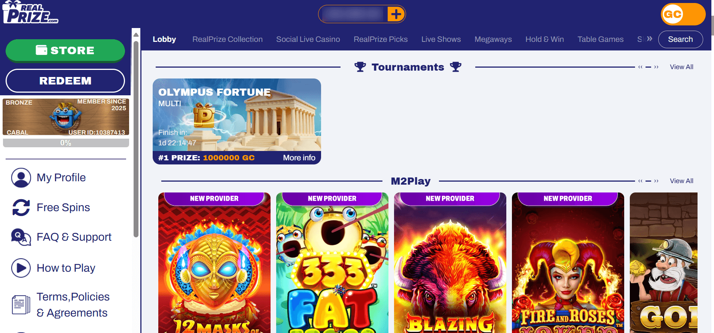Open More info on Olympus Fortune tournament
This screenshot has height=333, width=714.
tap(299, 158)
